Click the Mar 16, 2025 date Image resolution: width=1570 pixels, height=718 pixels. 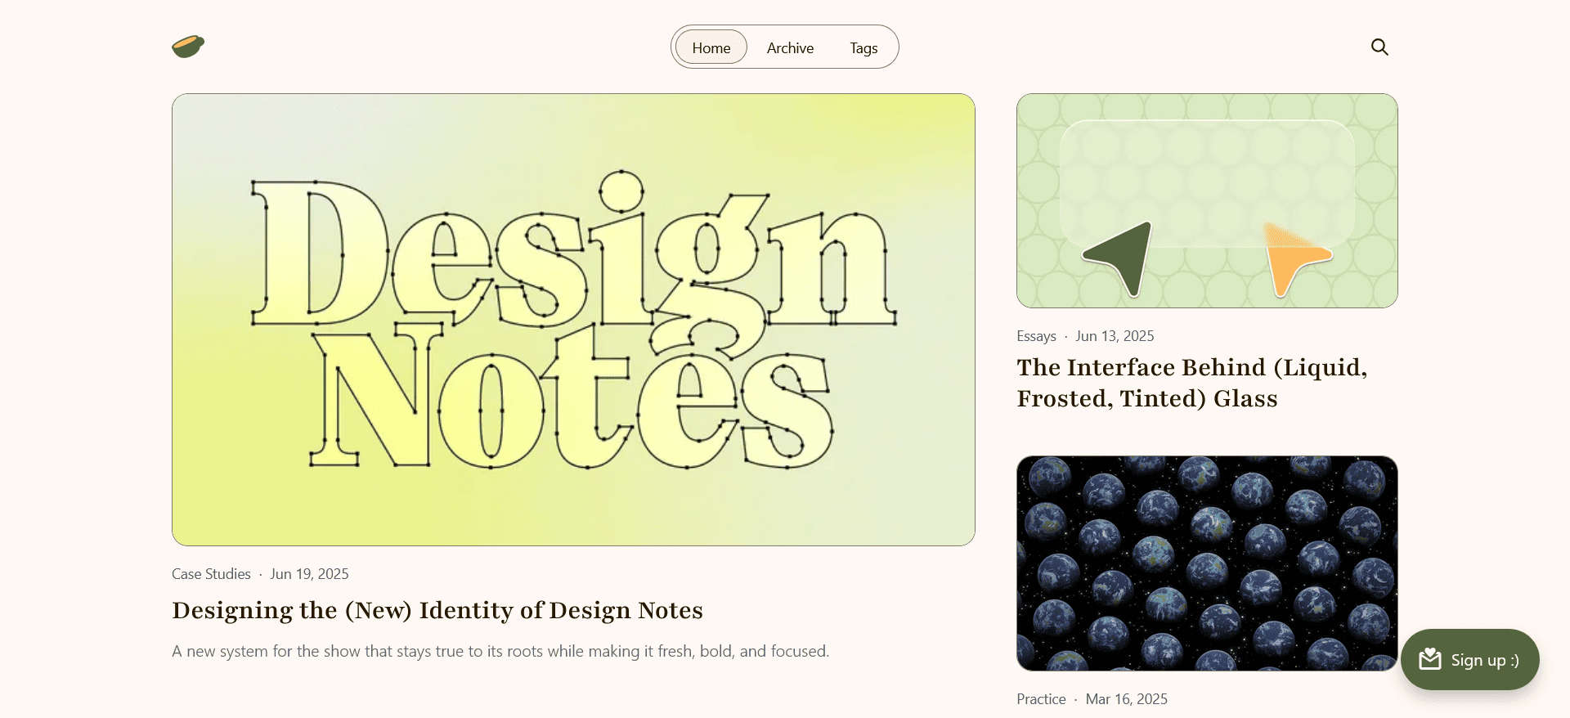click(x=1126, y=699)
